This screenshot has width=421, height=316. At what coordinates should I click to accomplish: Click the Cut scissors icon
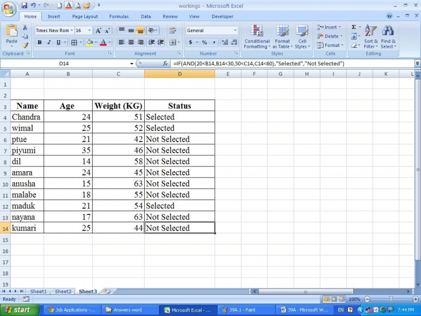point(25,27)
